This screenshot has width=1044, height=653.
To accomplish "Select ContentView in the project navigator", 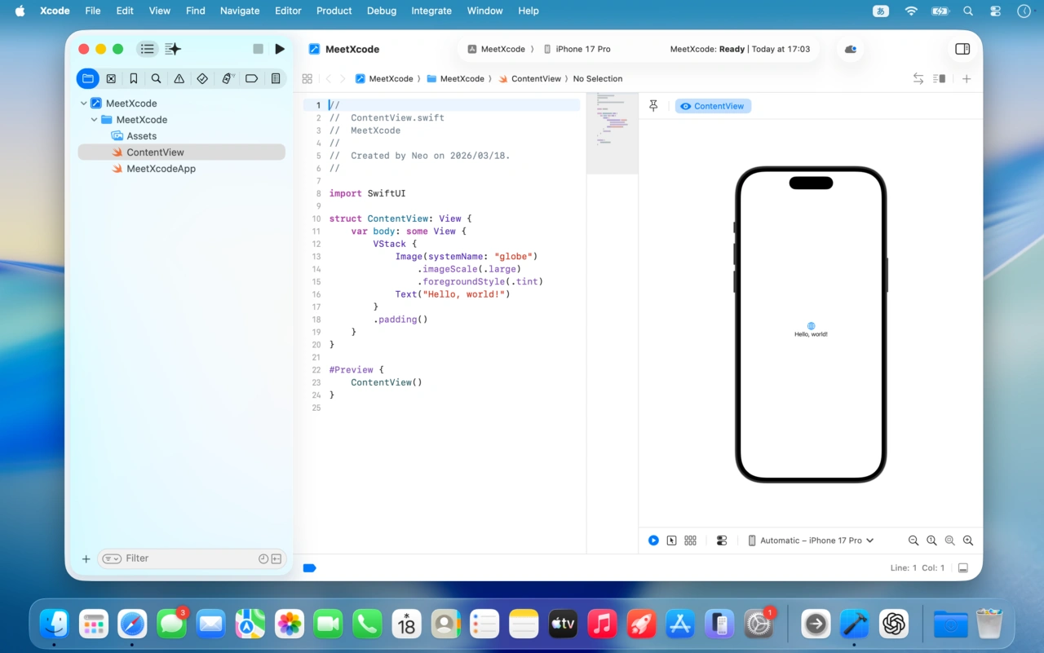I will (x=155, y=152).
